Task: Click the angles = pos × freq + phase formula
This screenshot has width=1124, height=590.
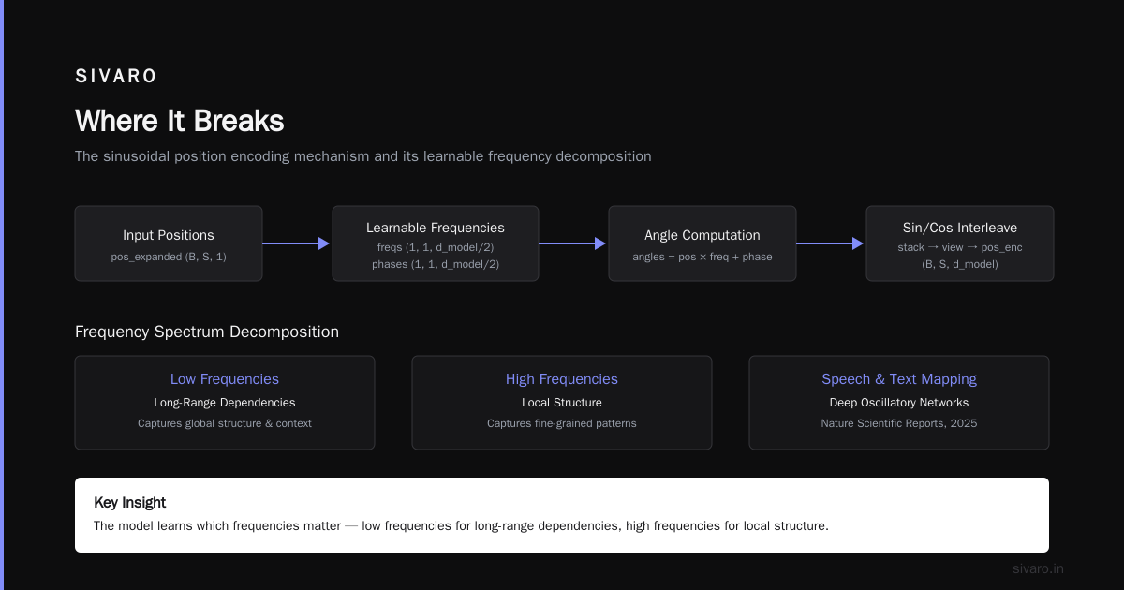Action: click(x=702, y=257)
